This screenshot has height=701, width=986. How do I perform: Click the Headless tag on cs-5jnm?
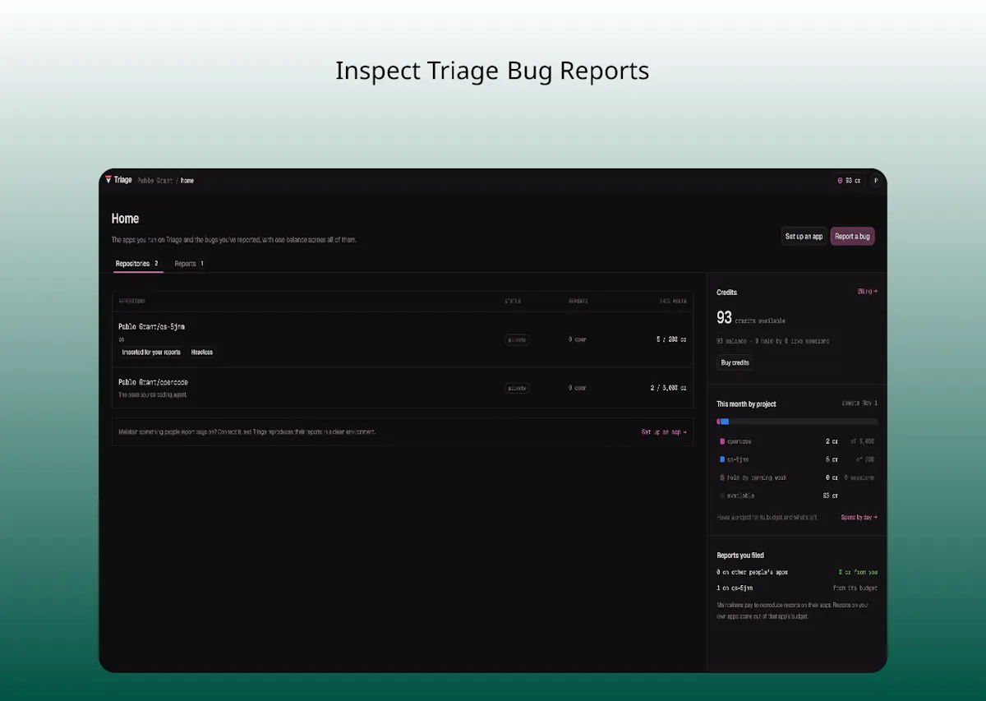click(202, 352)
